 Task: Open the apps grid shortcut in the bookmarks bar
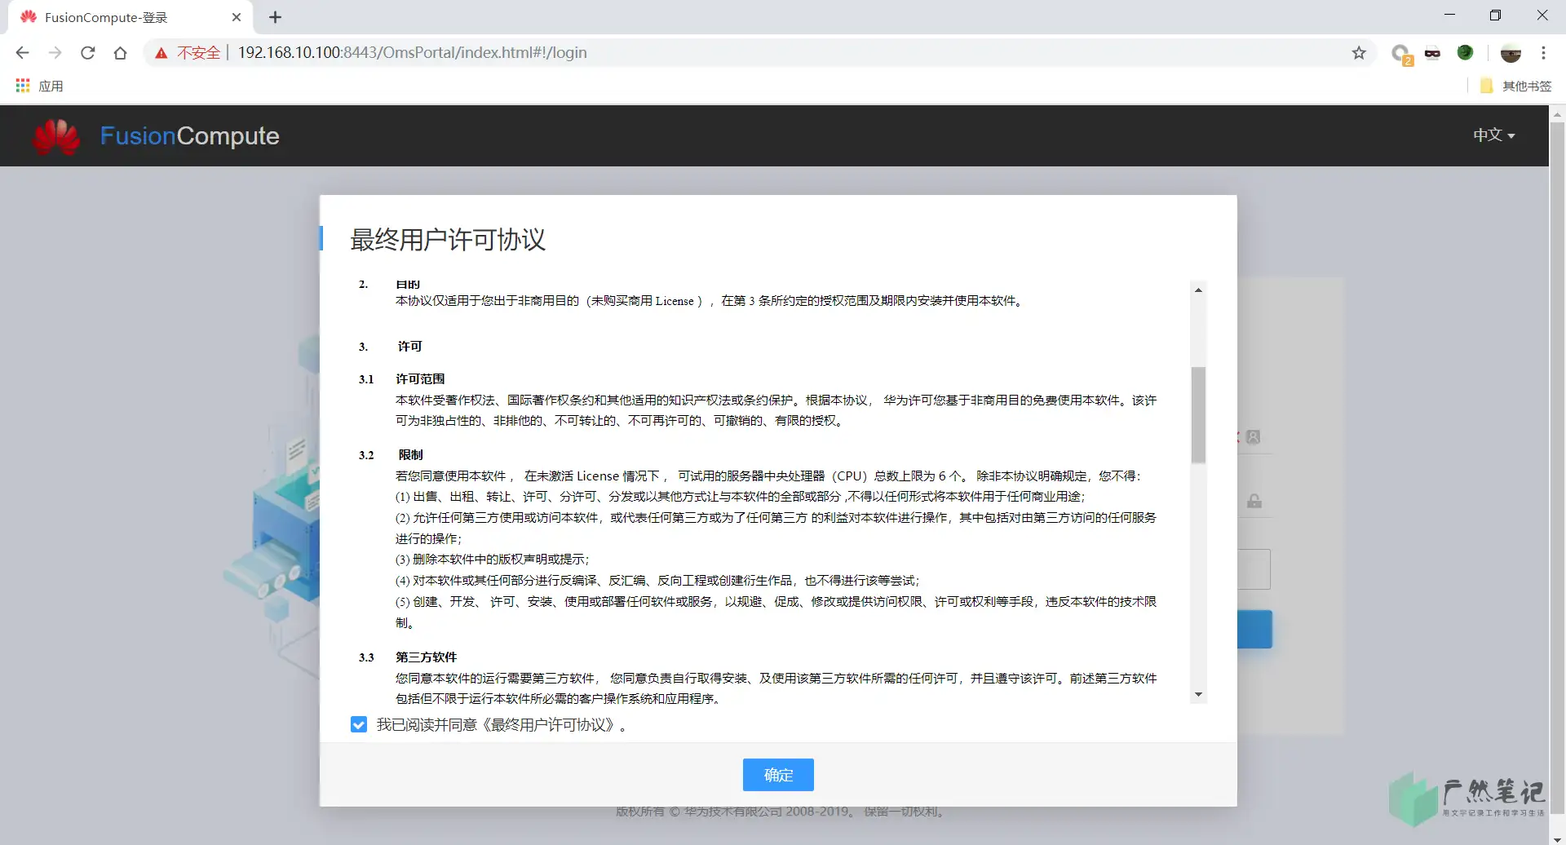point(23,86)
